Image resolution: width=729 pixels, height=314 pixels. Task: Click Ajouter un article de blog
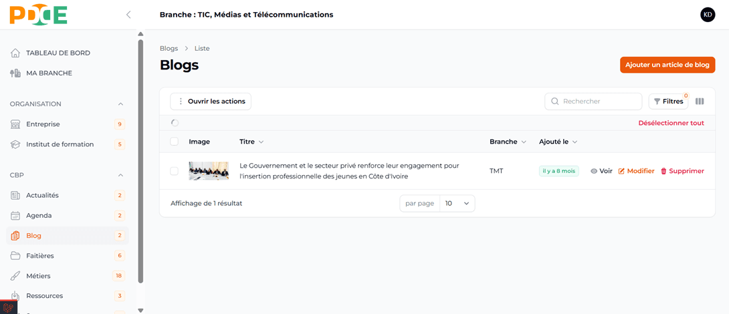pos(667,65)
